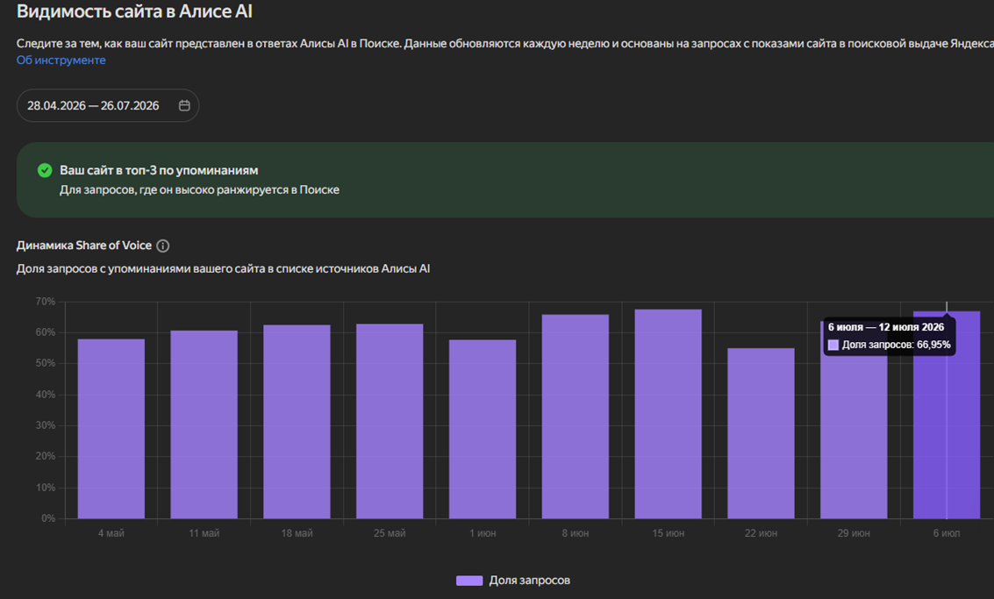994x599 pixels.
Task: Select the date range 28.04.2026 — 26.07.2026 field
Action: [108, 105]
